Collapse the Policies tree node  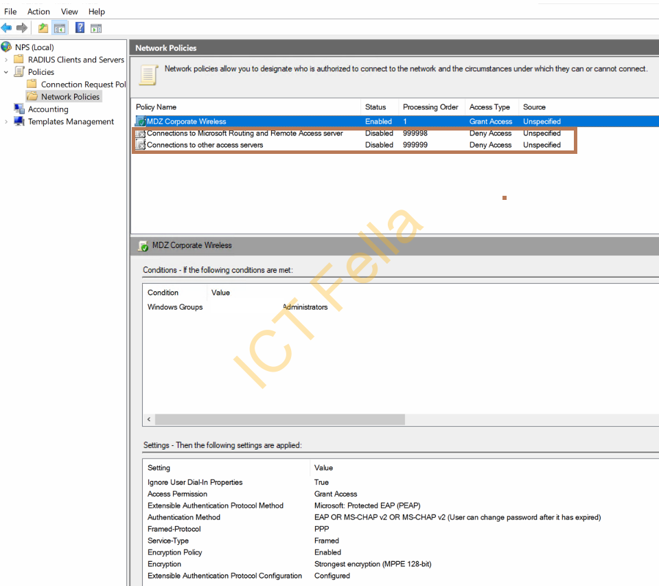[x=6, y=72]
